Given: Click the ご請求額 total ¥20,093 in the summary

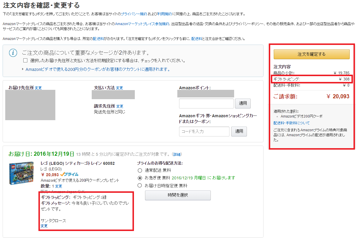Looking at the screenshot, I should point(338,97).
